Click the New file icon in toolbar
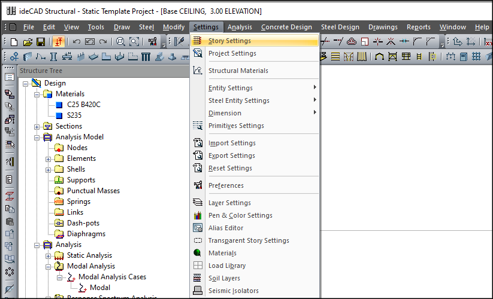493x299 pixels. [16, 41]
